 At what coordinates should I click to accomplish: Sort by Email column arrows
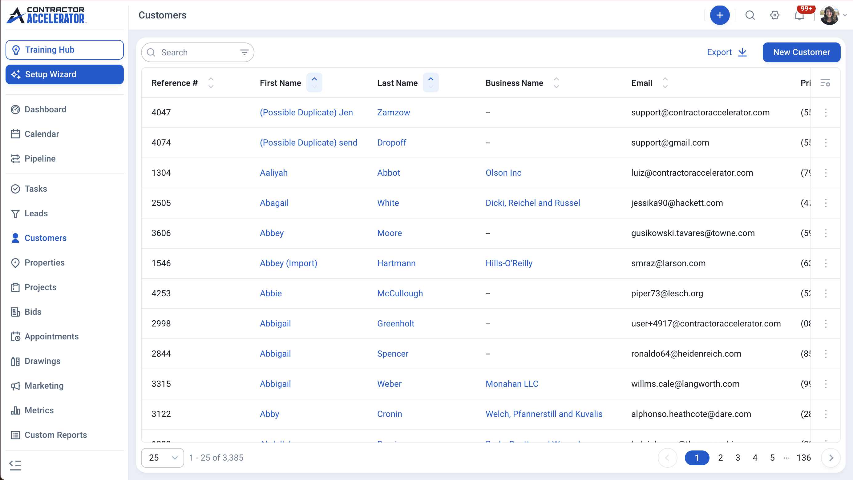click(x=665, y=83)
